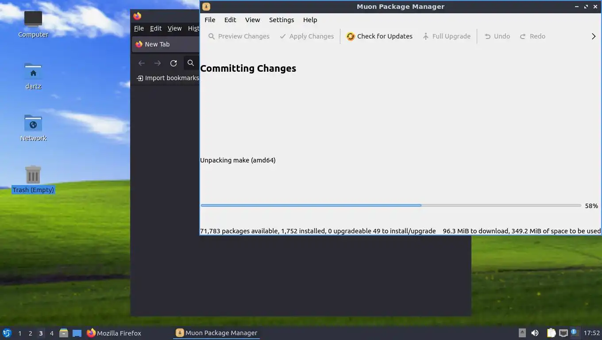This screenshot has width=602, height=340.
Task: Switch to workspace 4
Action: tap(51, 333)
